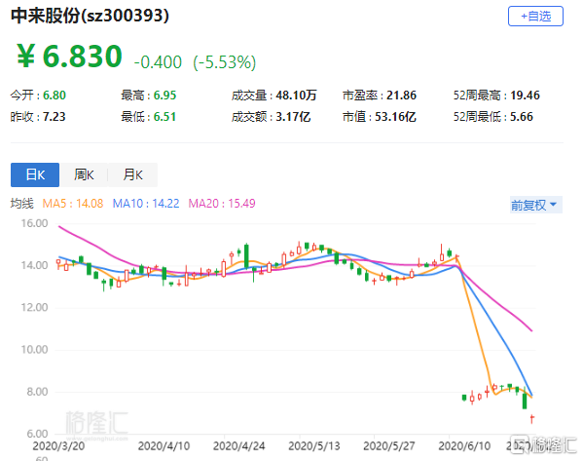Viewport: 583px width, 461px height.
Task: Switch to the 月K monthly chart tab
Action: tap(132, 174)
